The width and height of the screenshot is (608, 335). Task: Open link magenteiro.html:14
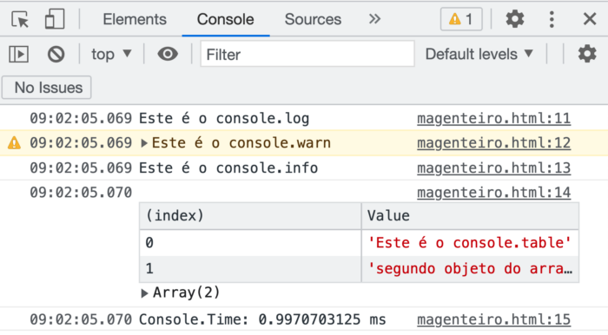493,193
